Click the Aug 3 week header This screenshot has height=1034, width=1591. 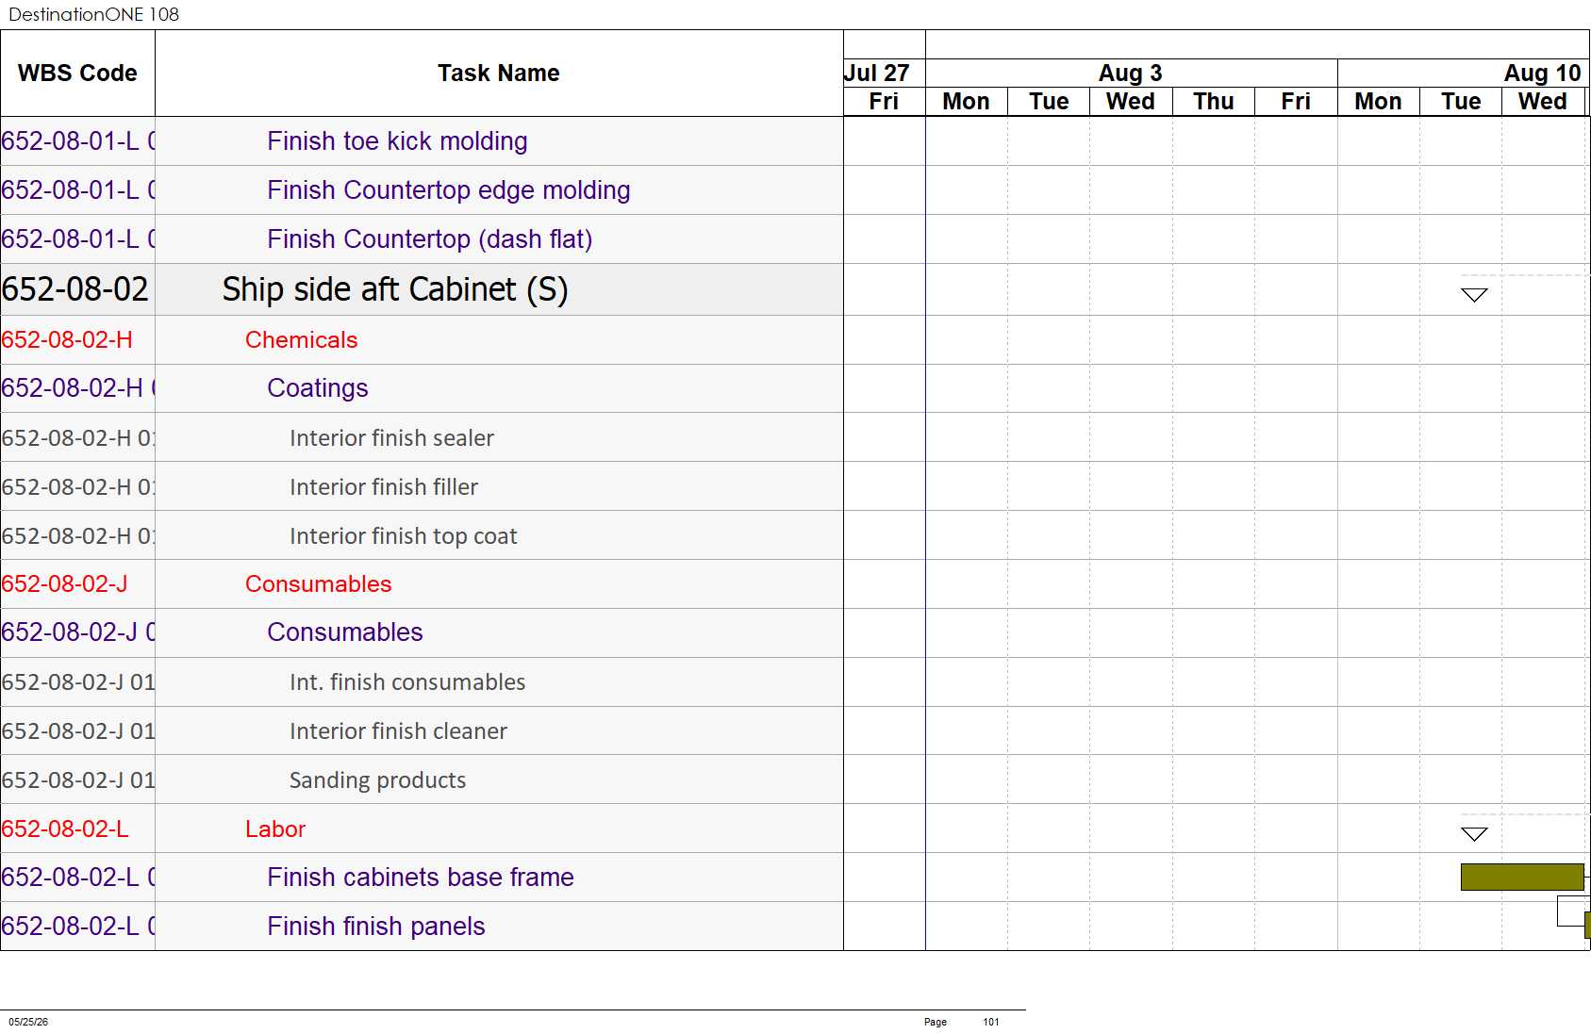point(1131,73)
